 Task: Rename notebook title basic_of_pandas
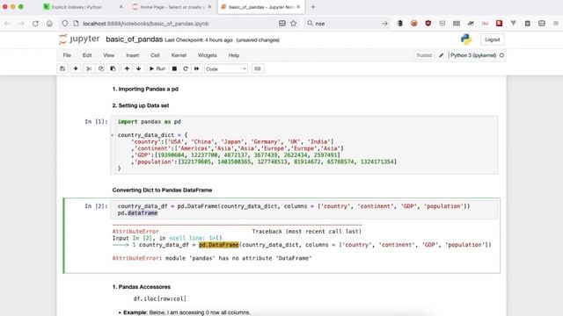135,39
